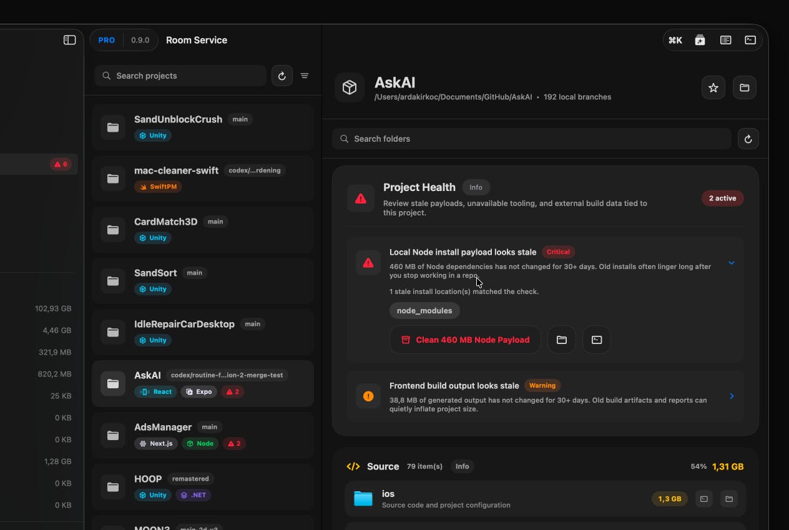Image resolution: width=789 pixels, height=530 pixels.
Task: Focus the Search projects field
Action: point(180,76)
